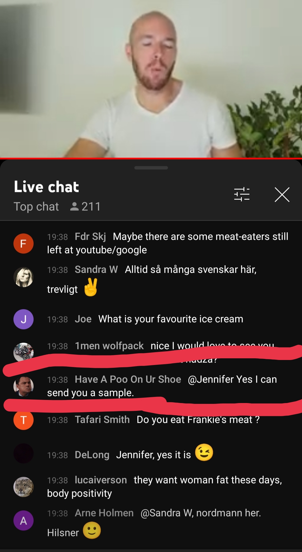Screen dimensions: 302x552
Task: Tap lucaiverson's leopard avatar
Action: pos(24,487)
